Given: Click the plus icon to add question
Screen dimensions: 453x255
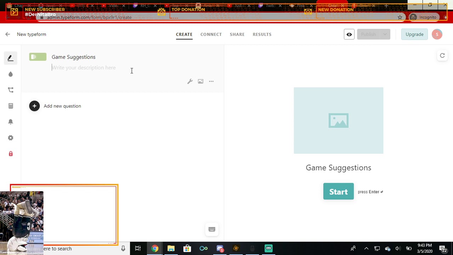Looking at the screenshot, I should point(34,106).
